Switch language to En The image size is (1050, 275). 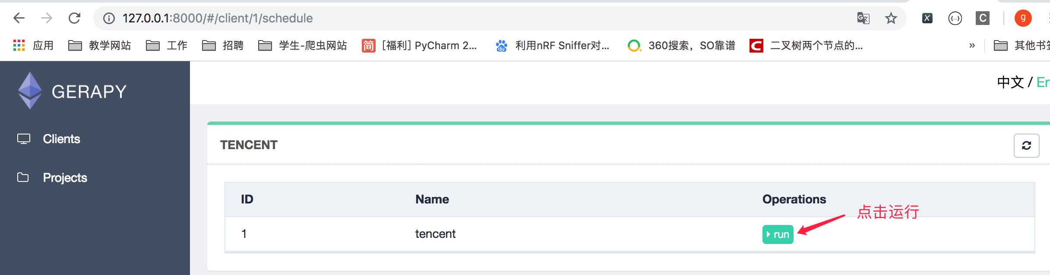[x=1043, y=82]
